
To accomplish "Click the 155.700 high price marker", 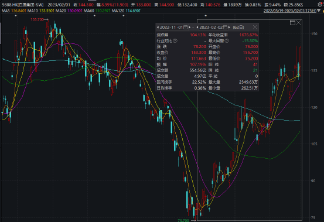I will [37, 19].
